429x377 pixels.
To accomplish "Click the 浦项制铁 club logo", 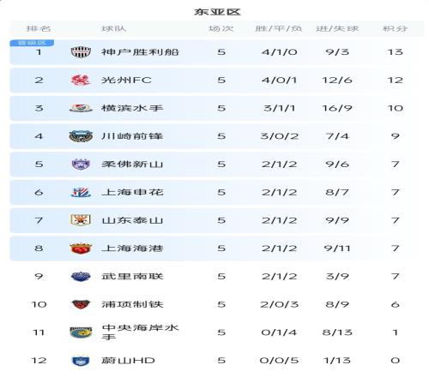I will point(81,304).
